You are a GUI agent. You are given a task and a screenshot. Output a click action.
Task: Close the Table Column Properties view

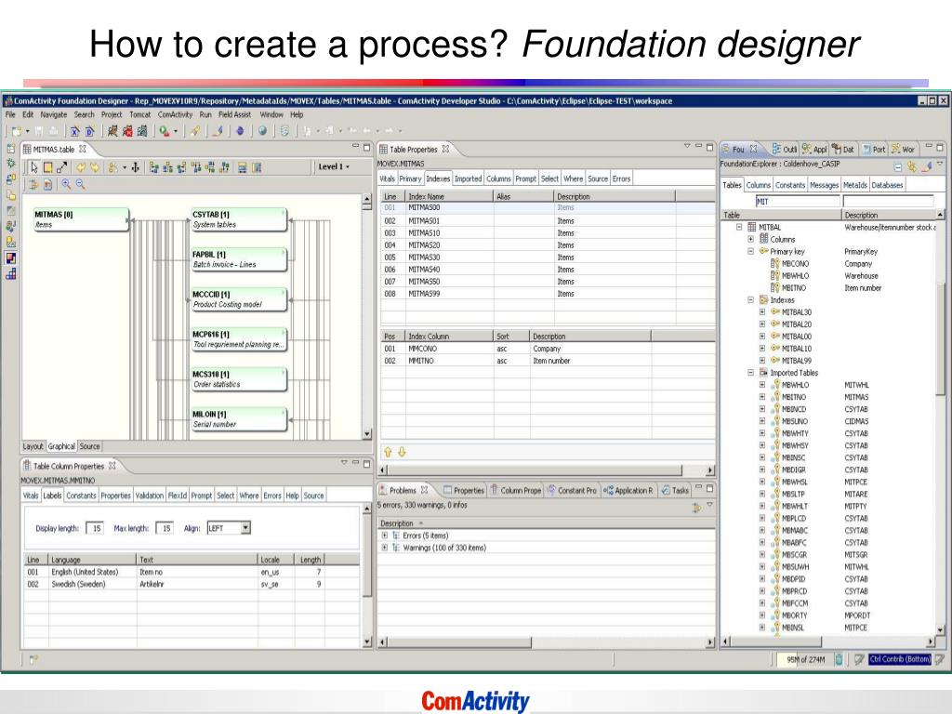pyautogui.click(x=112, y=466)
